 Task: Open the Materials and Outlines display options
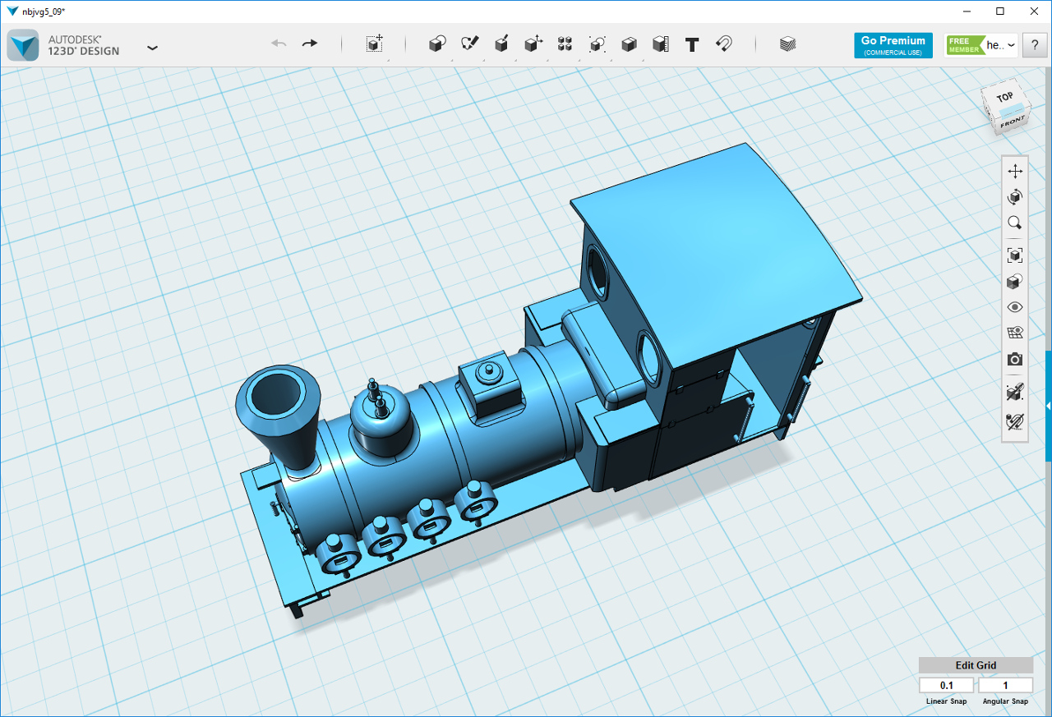[1015, 282]
